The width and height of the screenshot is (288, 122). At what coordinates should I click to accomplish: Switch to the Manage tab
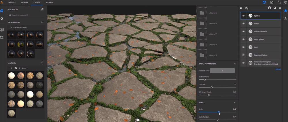coord(50,2)
